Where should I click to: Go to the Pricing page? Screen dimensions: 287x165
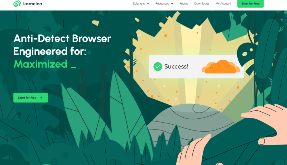184,4
